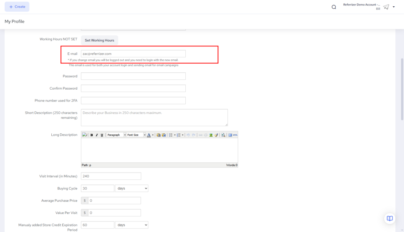Toggle italic formatting in Long Description editor
The width and height of the screenshot is (404, 232).
point(97,135)
